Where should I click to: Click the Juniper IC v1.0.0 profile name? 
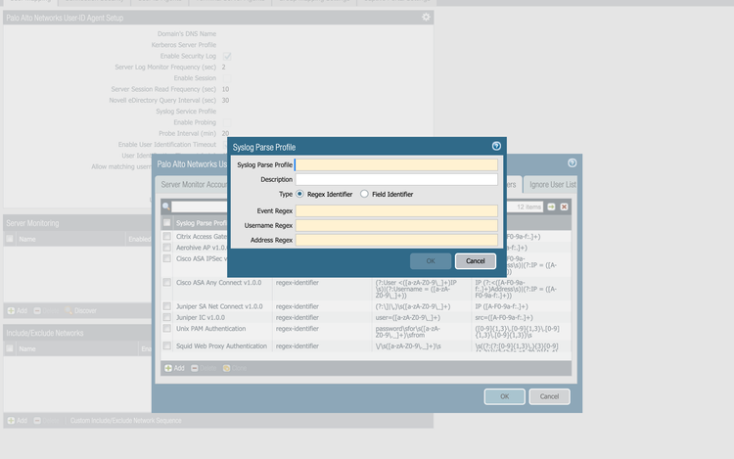click(201, 317)
